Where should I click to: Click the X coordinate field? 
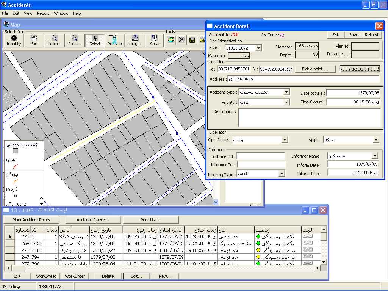234,69
